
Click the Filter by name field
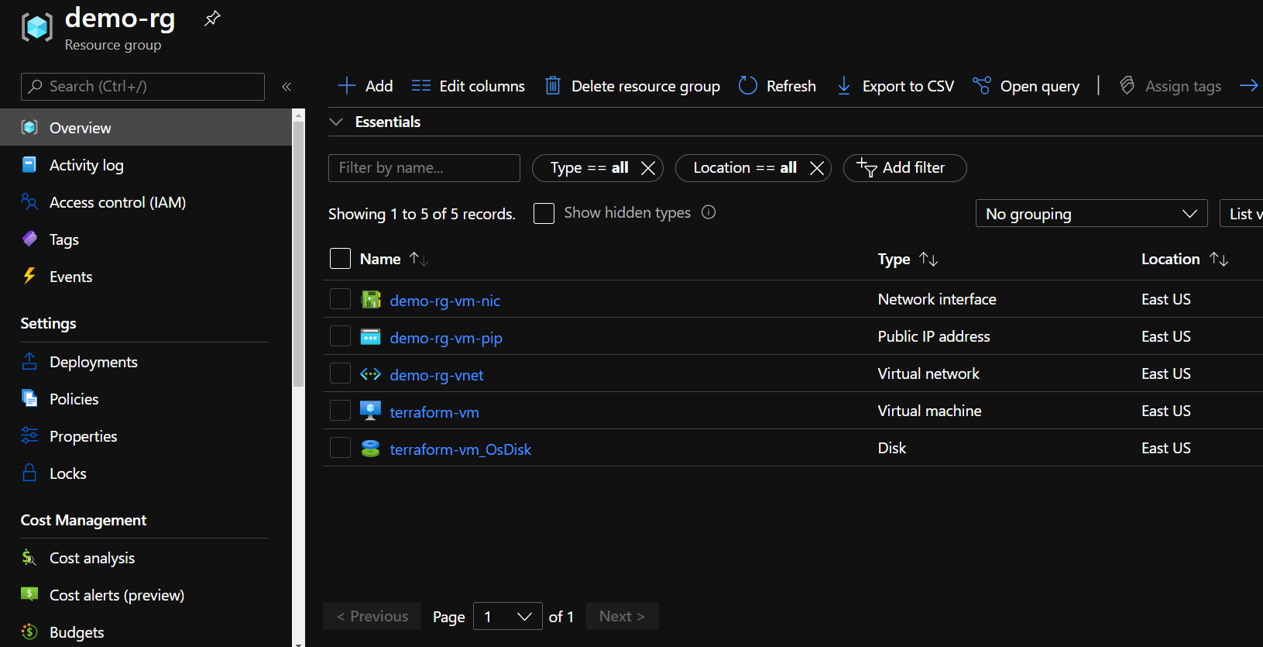(424, 168)
